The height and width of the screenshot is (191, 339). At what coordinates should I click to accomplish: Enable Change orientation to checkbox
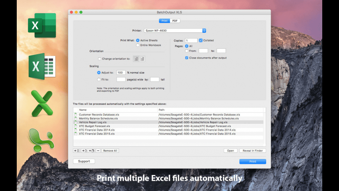coord(99,58)
